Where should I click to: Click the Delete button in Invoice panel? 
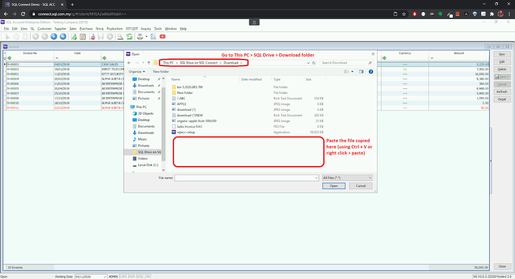pos(502,69)
